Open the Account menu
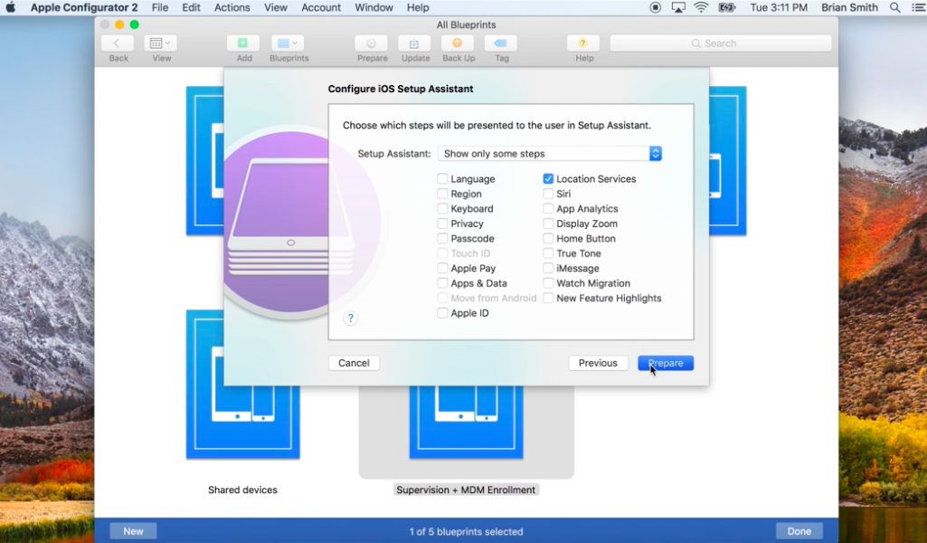The height and width of the screenshot is (543, 927). pos(321,7)
